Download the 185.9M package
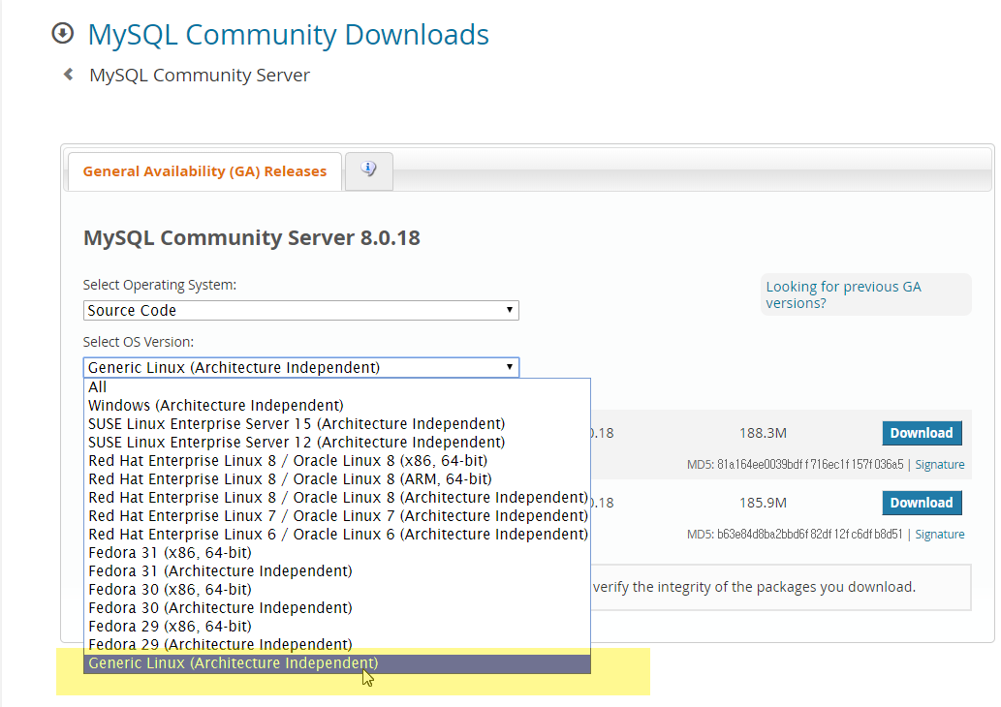This screenshot has width=1001, height=707. (x=922, y=503)
